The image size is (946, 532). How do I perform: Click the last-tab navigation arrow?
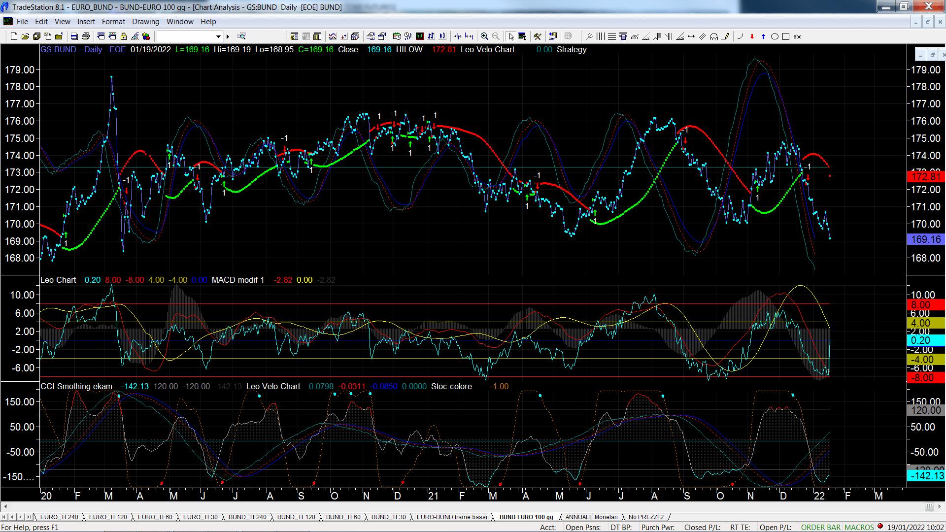(29, 517)
